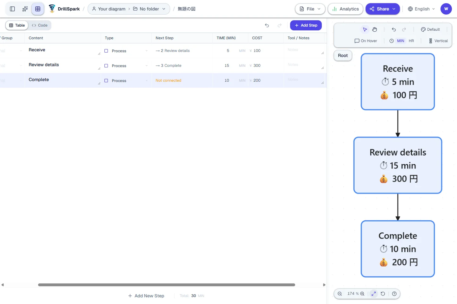
Task: Switch to the Table tab
Action: [x=17, y=25]
